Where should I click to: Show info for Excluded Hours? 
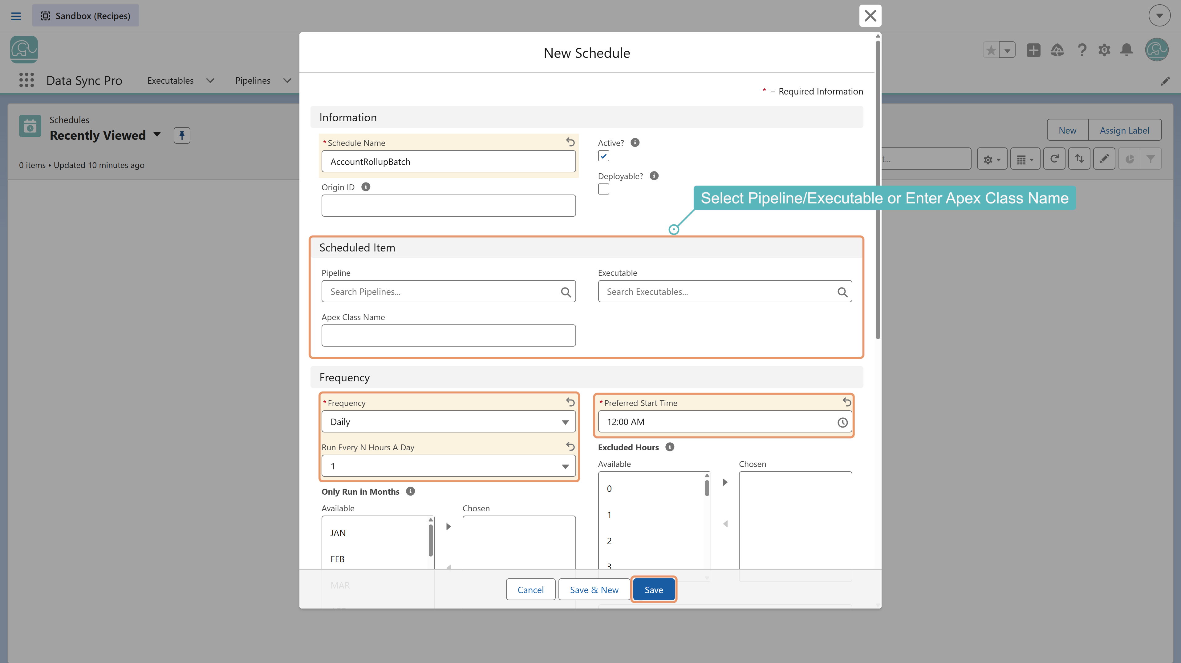coord(670,447)
